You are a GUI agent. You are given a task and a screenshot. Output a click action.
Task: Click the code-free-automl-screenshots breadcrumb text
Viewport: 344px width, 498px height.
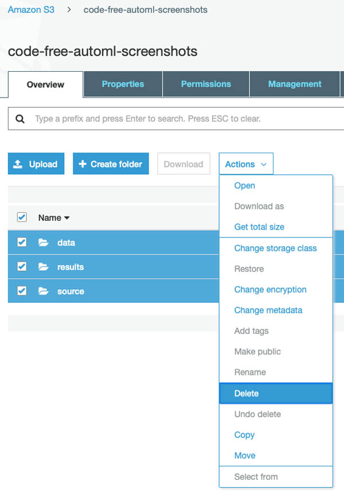pyautogui.click(x=146, y=10)
